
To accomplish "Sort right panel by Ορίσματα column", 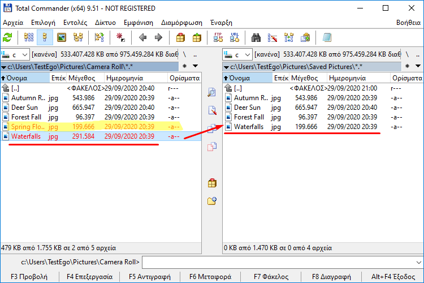I will click(406, 78).
